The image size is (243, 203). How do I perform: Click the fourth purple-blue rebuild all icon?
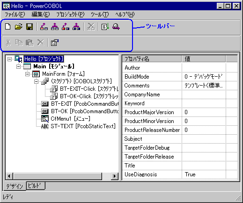[x=76, y=27]
